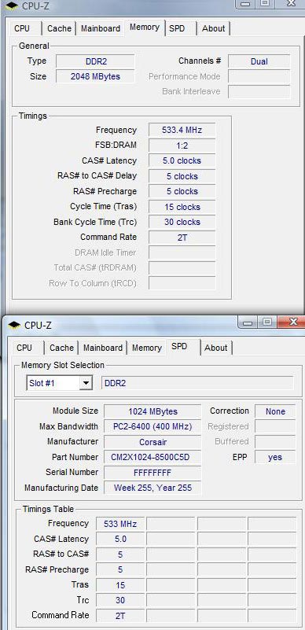Click the Size field showing 2048 MBytes
This screenshot has width=305, height=630.
[x=95, y=77]
